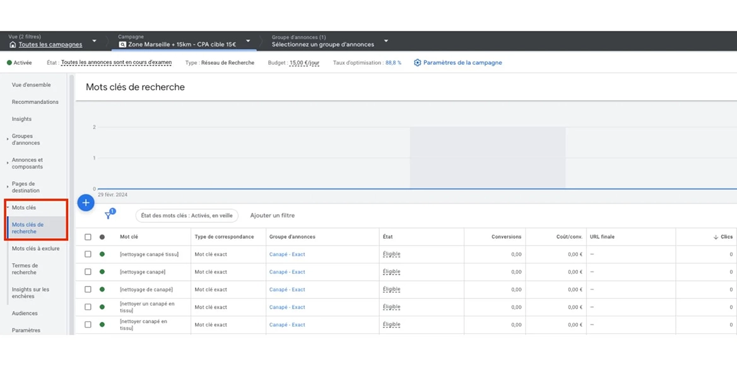Click the 88,8 % optimisation score

coord(393,62)
